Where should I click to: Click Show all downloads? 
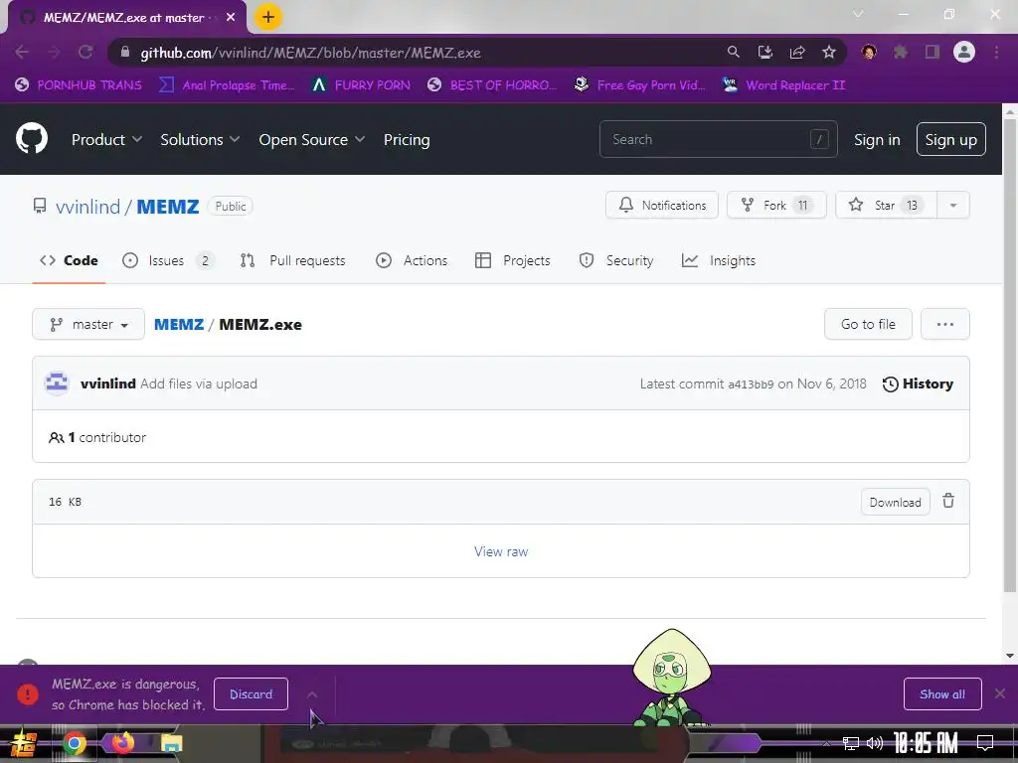942,694
